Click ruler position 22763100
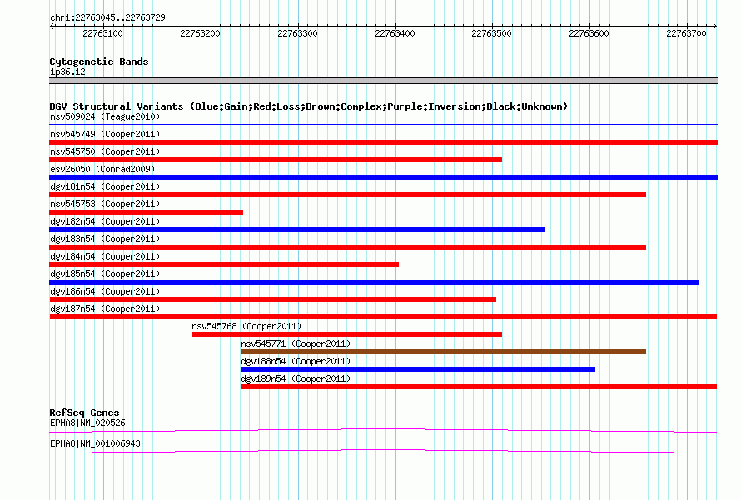Viewport: 741px width, 500px height. tap(102, 33)
